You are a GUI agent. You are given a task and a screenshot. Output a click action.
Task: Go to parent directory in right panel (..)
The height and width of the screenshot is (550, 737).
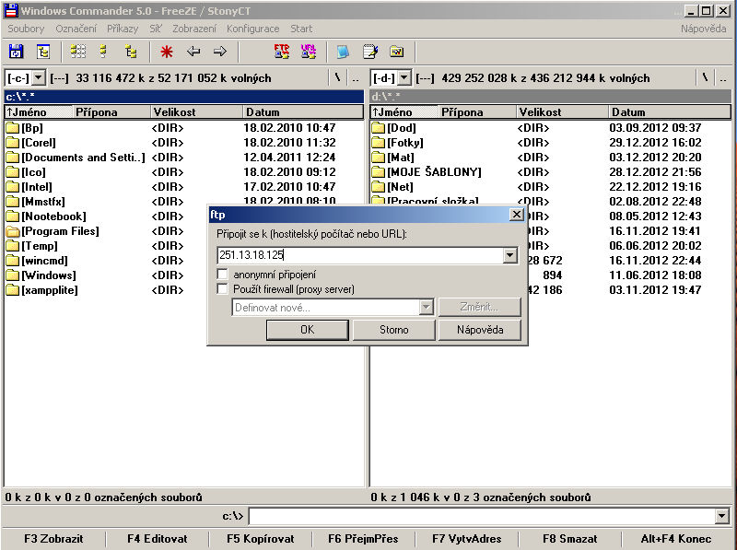(723, 78)
